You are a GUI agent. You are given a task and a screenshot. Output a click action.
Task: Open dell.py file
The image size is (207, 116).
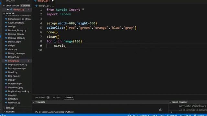11,45
